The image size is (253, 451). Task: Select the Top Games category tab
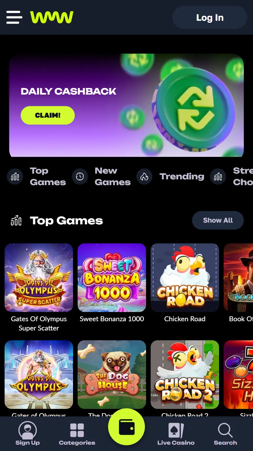(37, 176)
